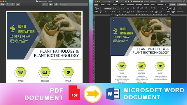The height and width of the screenshot is (105, 187).
Task: Print the Word document
Action: pos(126,1)
